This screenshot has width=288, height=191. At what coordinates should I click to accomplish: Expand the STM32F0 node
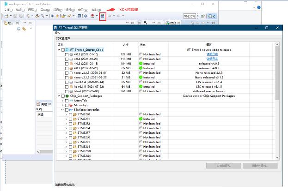66,114
